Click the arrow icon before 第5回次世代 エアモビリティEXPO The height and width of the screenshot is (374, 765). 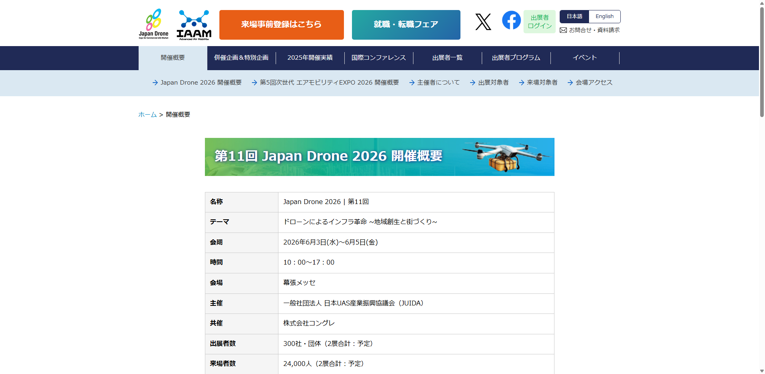[254, 83]
